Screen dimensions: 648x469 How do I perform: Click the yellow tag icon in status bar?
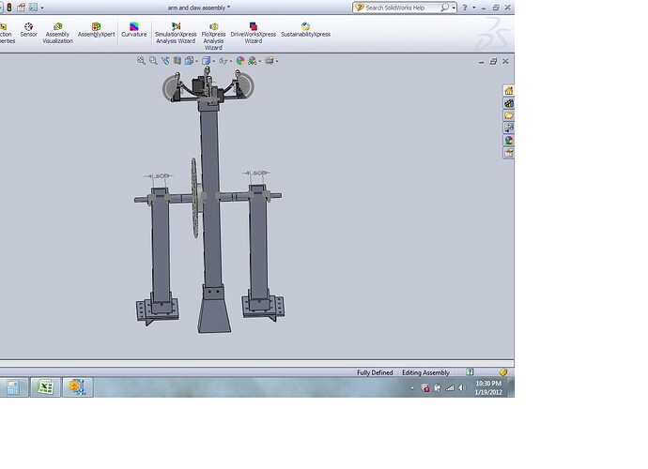[503, 372]
